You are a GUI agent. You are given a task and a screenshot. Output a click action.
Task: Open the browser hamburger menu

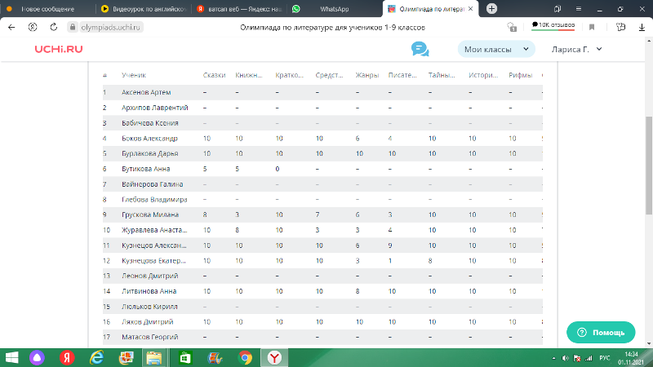(577, 8)
